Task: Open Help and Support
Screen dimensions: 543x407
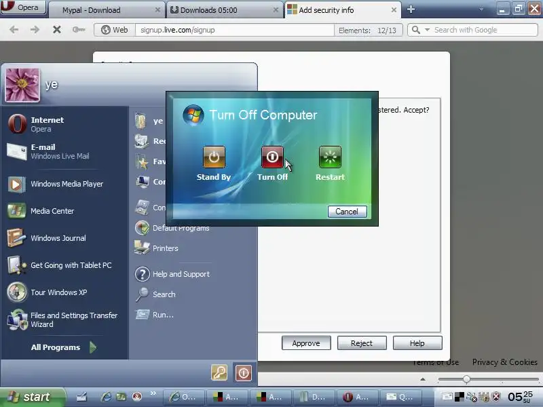Action: (172, 274)
